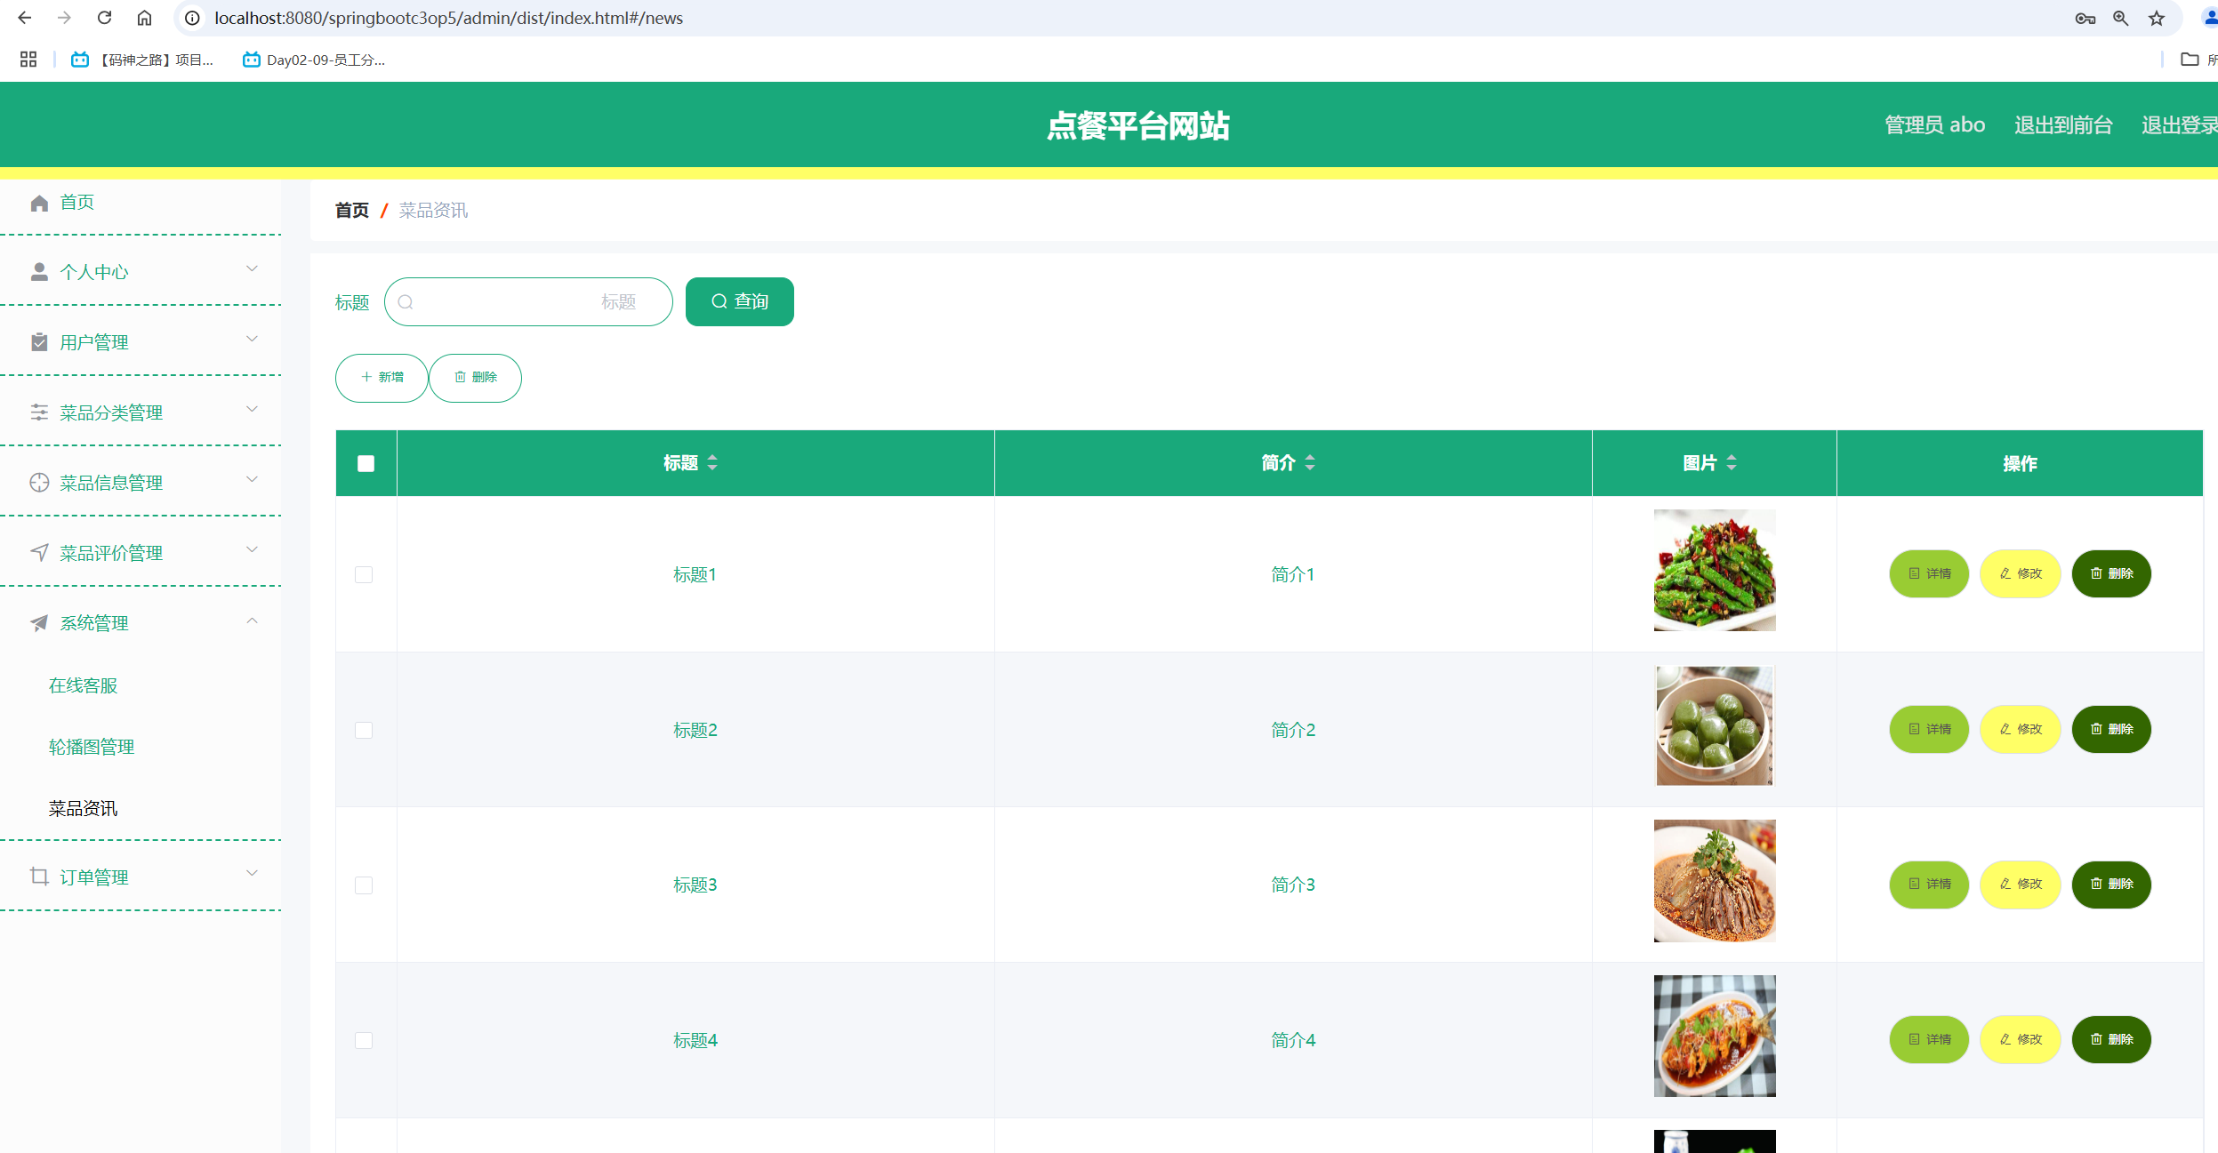Click the home icon beside 首页 in sidebar

[x=39, y=202]
